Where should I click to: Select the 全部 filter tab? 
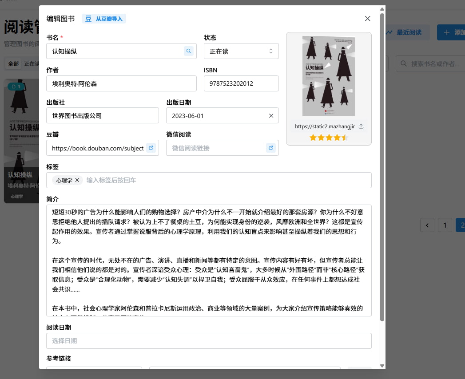pos(13,64)
